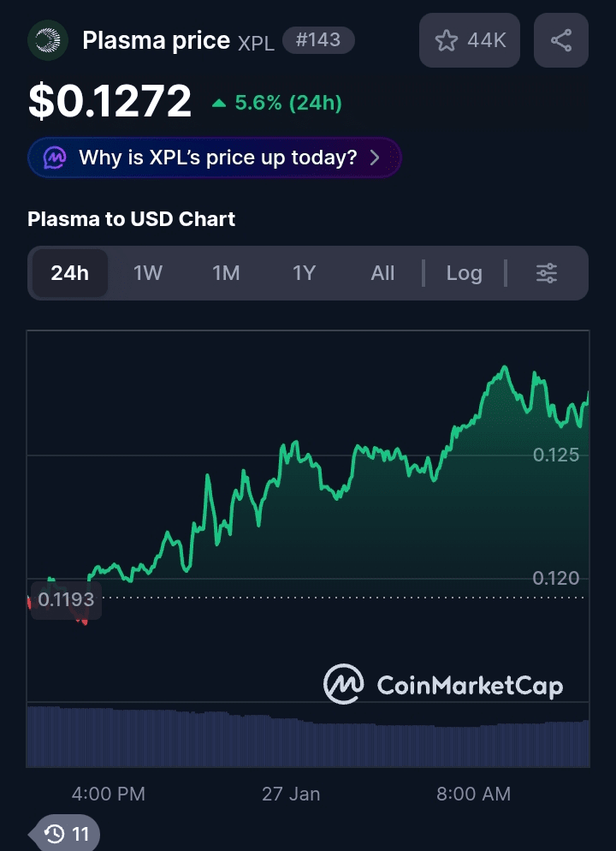
Task: Click the Plasma coin logo icon
Action: [49, 40]
